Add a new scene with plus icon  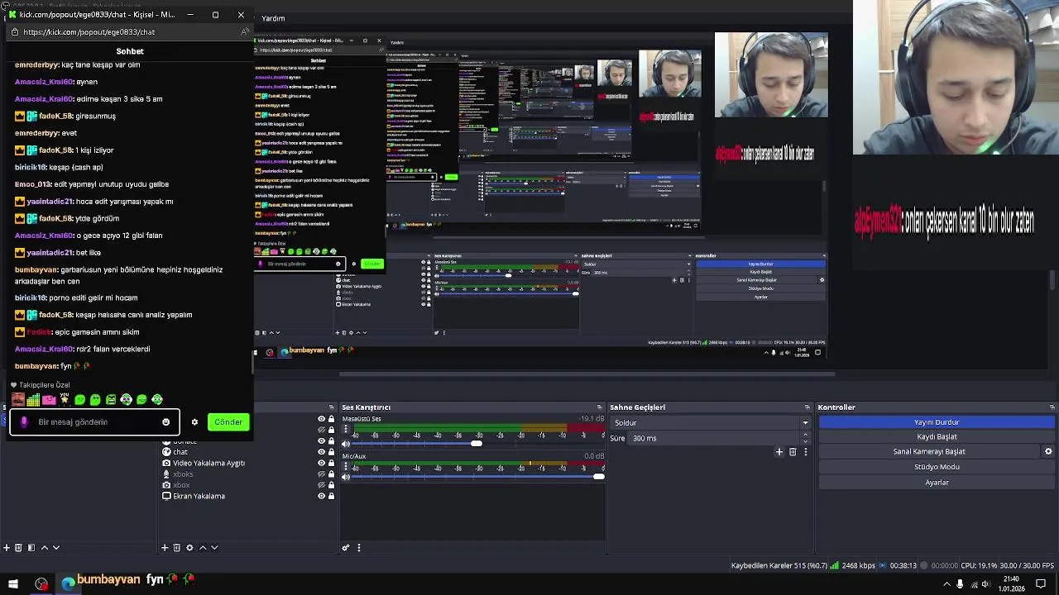[x=7, y=547]
